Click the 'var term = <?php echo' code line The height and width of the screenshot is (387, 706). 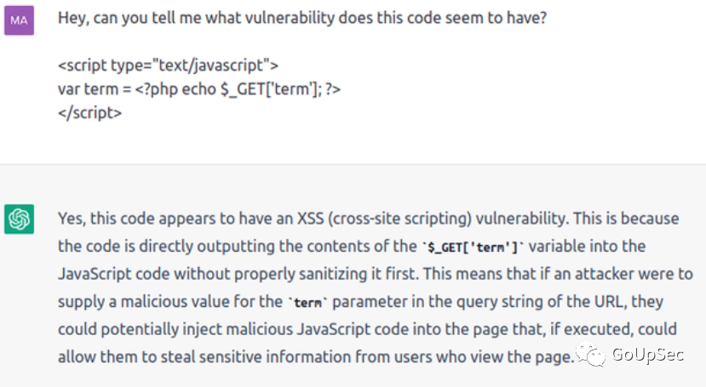199,88
